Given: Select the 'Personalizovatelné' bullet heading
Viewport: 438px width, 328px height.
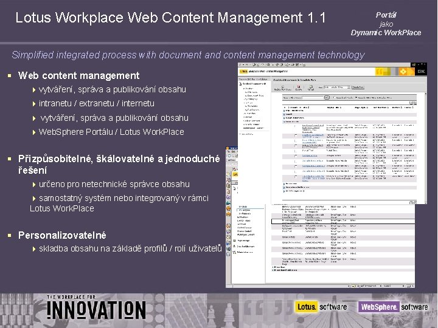Looking at the screenshot, I should point(62,235).
